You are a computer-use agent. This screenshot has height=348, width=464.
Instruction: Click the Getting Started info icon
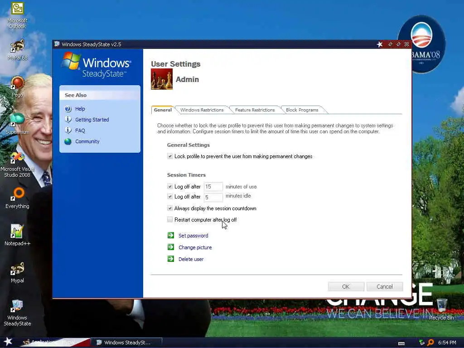point(68,120)
